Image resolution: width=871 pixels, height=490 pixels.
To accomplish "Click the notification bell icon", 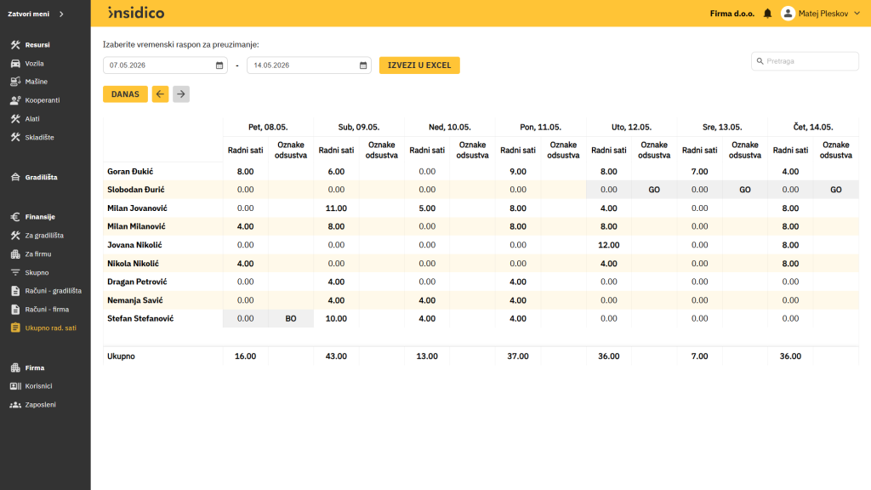I will [x=767, y=14].
